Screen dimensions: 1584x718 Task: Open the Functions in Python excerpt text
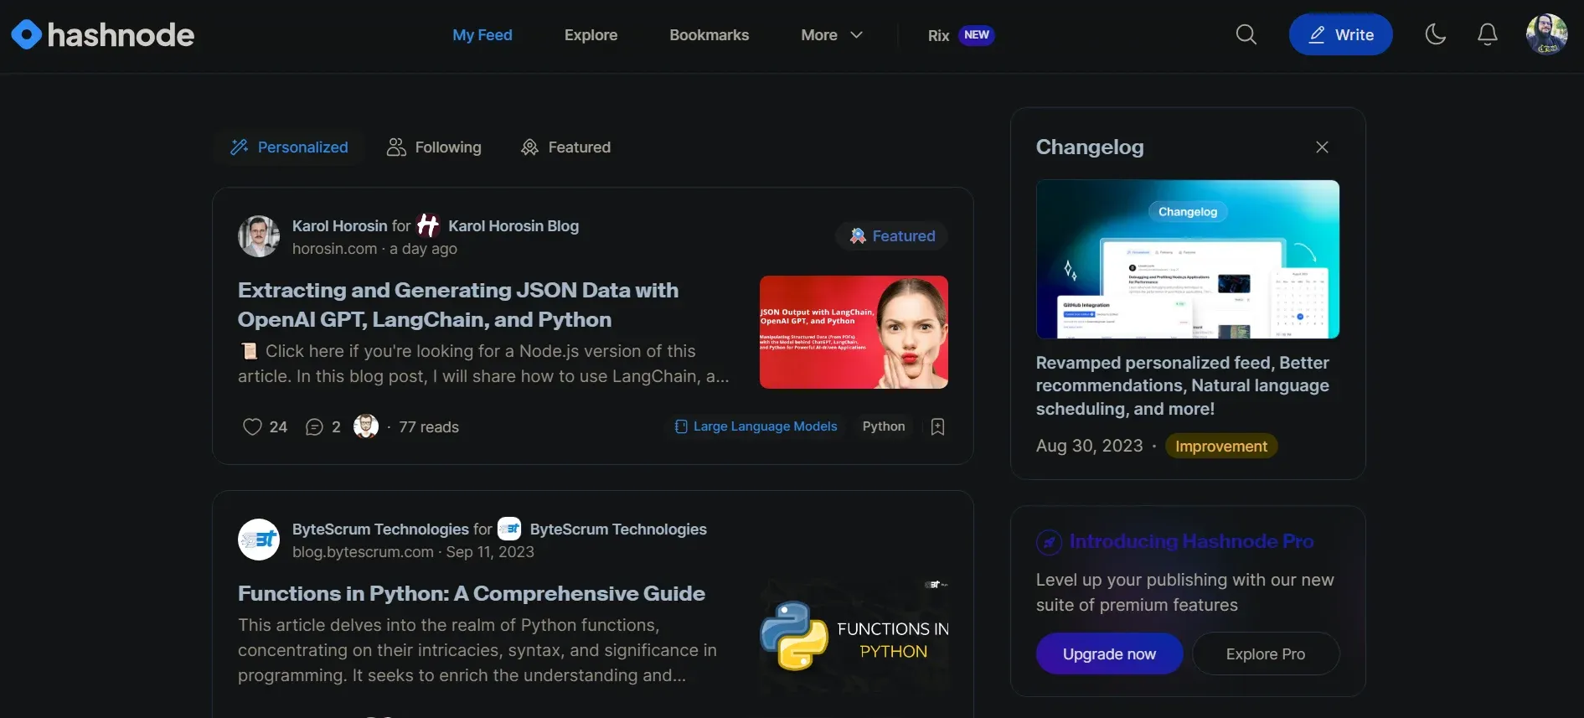[477, 650]
